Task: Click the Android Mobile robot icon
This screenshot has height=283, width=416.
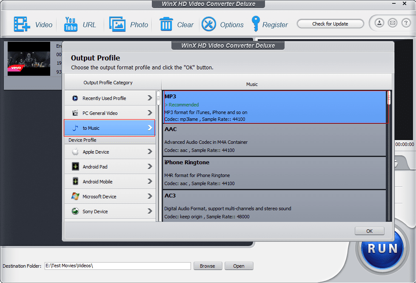Action: 75,182
